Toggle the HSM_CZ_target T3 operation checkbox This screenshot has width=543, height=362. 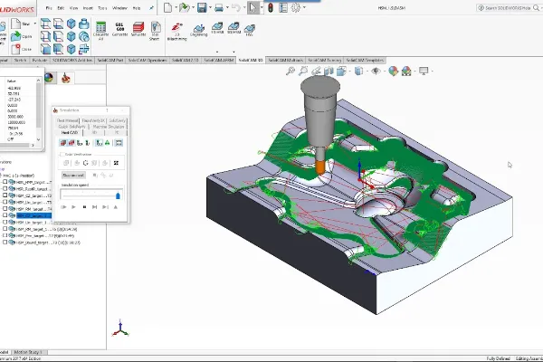[5, 195]
